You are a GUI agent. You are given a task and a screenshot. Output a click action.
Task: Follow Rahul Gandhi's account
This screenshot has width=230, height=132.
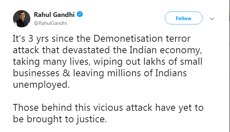pos(183,18)
